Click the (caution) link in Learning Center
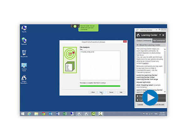Screen dimensions: 187x140 click(x=145, y=63)
